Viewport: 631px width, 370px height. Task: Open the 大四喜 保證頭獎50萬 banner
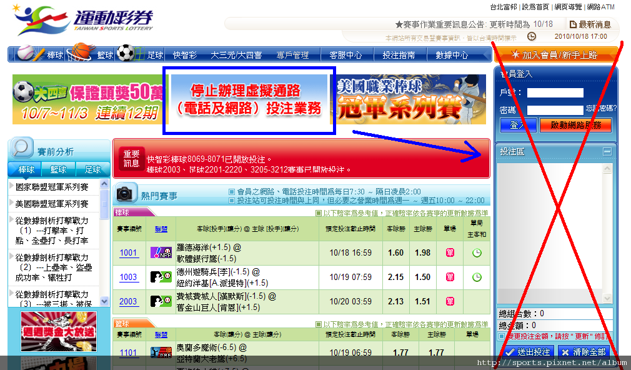point(87,99)
